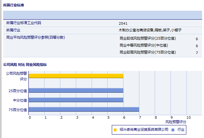Select the industry code value 2541

123,23
